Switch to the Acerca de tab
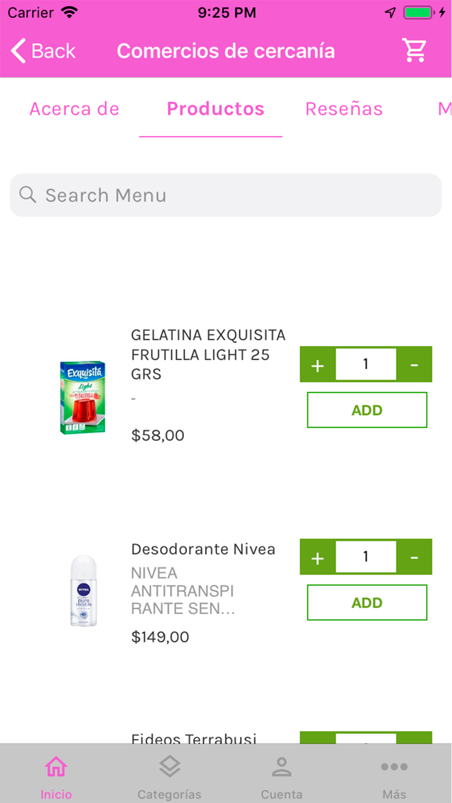452x803 pixels. point(74,109)
